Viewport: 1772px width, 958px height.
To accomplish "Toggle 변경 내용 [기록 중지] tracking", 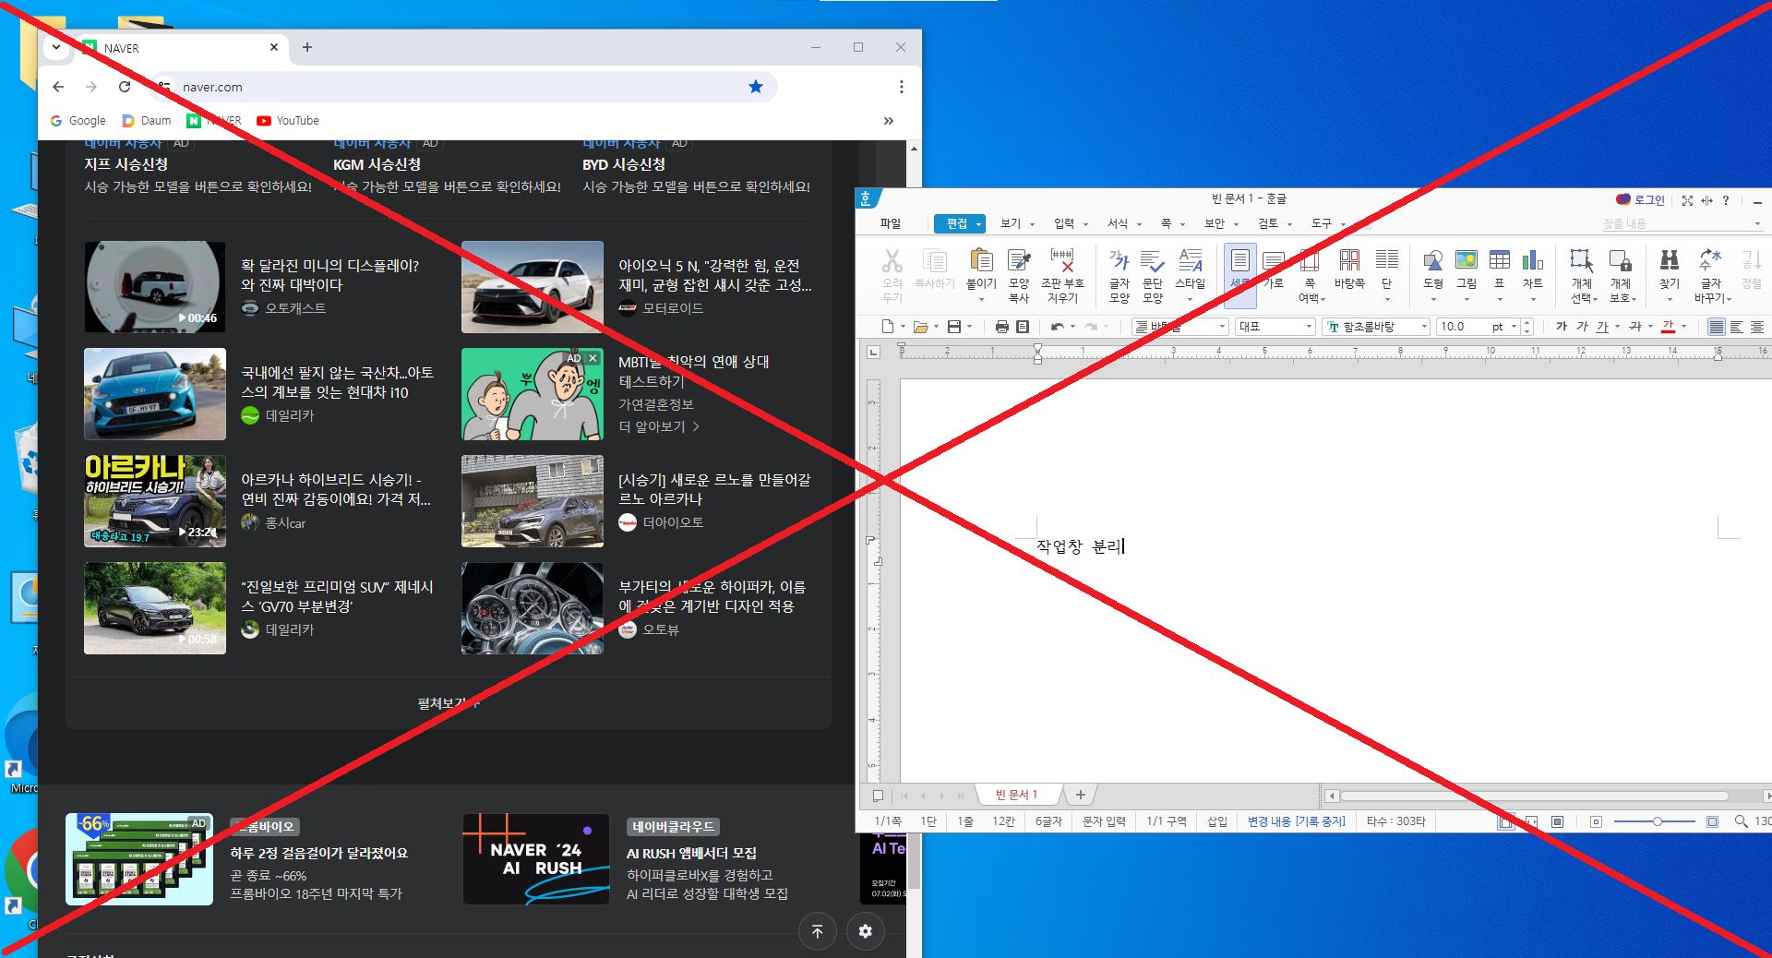I will coord(1296,821).
